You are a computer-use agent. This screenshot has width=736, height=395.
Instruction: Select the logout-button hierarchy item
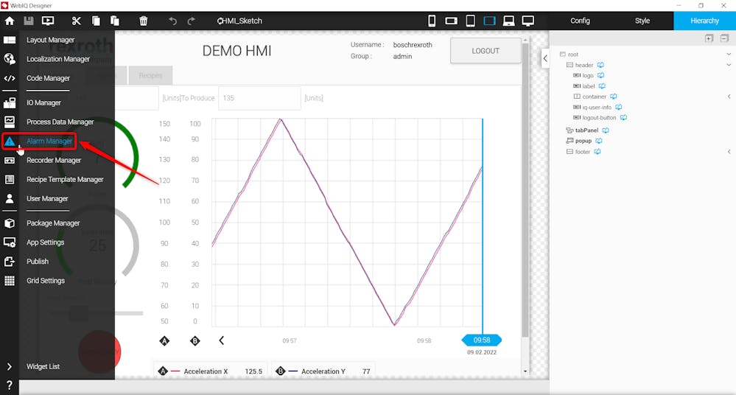(599, 117)
